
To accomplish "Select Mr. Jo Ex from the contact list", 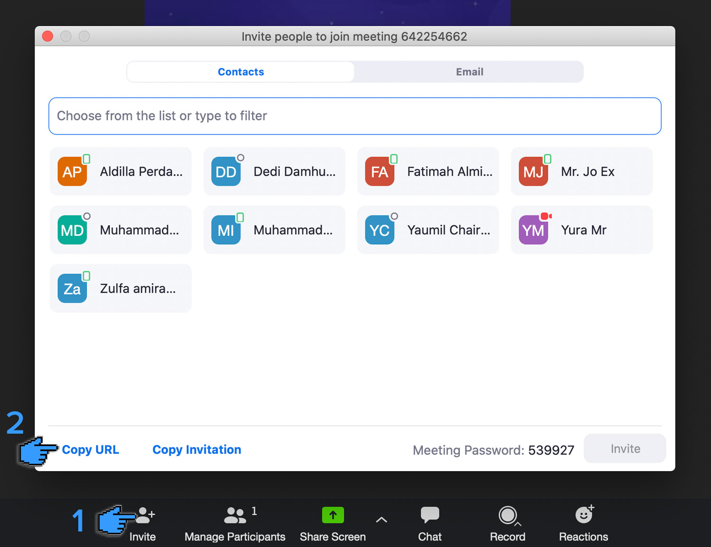I will [x=581, y=171].
